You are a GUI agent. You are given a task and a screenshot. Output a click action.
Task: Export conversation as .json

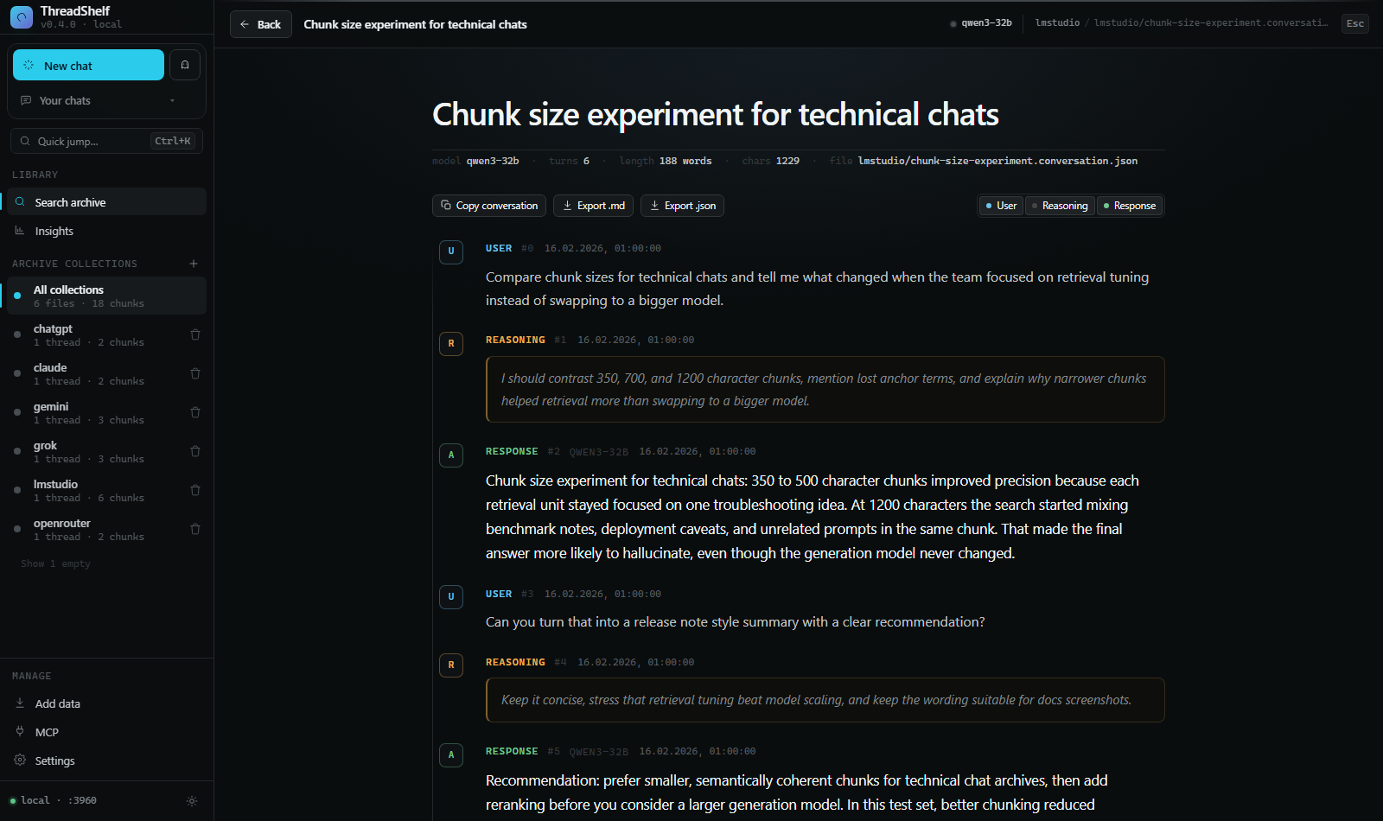682,206
